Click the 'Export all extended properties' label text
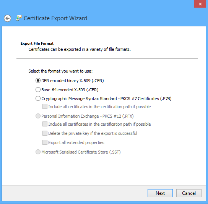 (76, 142)
